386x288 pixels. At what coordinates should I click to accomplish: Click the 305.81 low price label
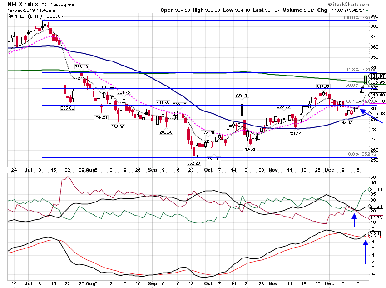pos(68,108)
